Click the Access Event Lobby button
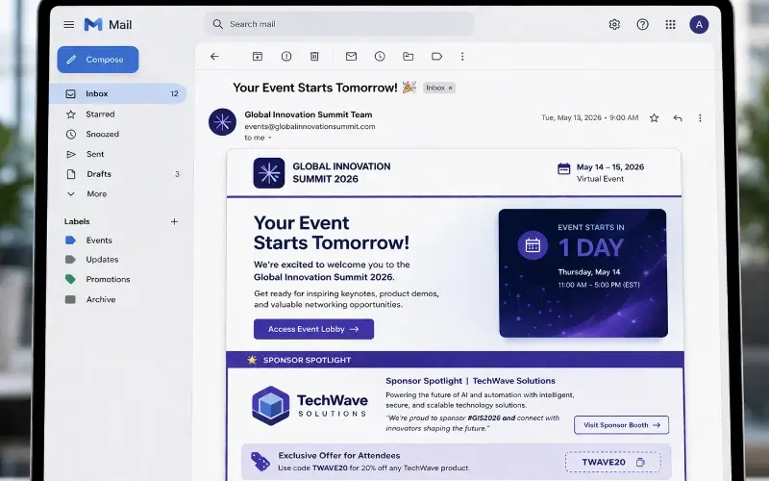The image size is (769, 481). pos(313,329)
